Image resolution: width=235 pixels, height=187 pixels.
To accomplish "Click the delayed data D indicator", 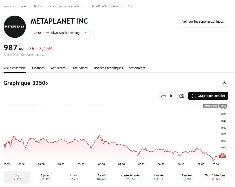I will point(19,44).
